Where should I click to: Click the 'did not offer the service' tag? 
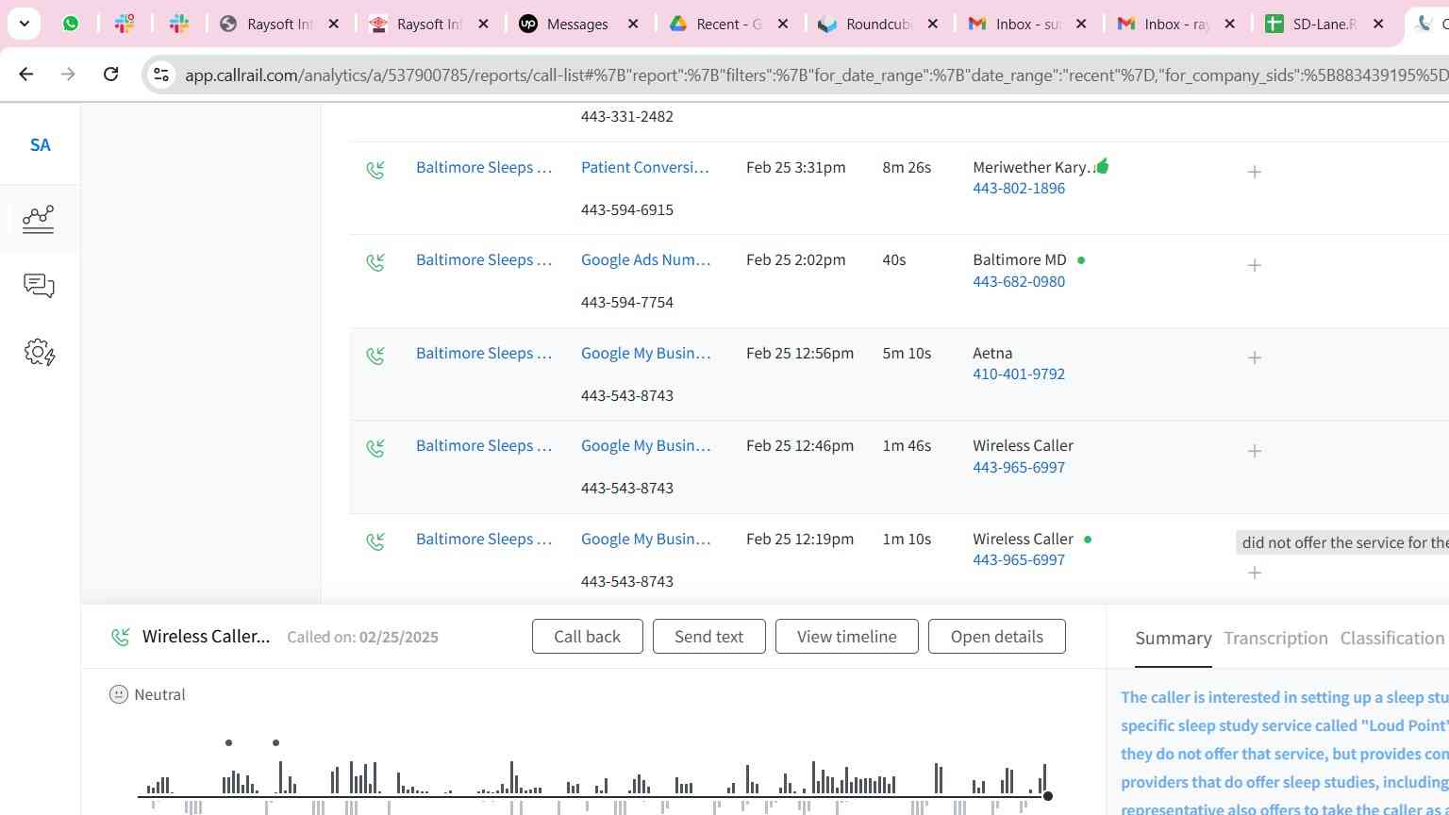pos(1342,542)
